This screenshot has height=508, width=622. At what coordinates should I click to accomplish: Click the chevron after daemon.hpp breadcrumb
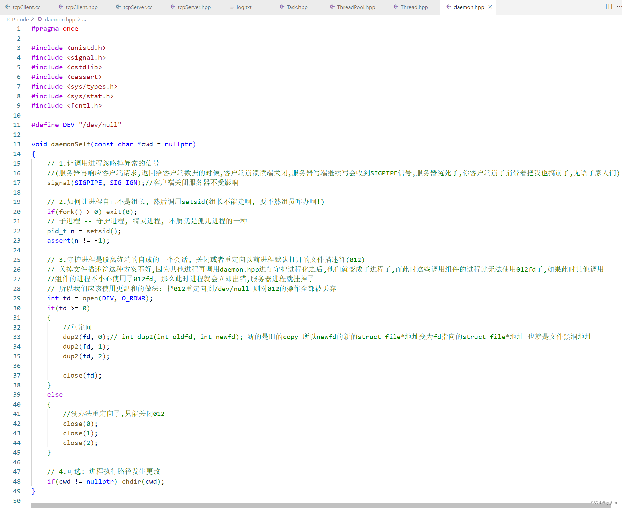(79, 19)
